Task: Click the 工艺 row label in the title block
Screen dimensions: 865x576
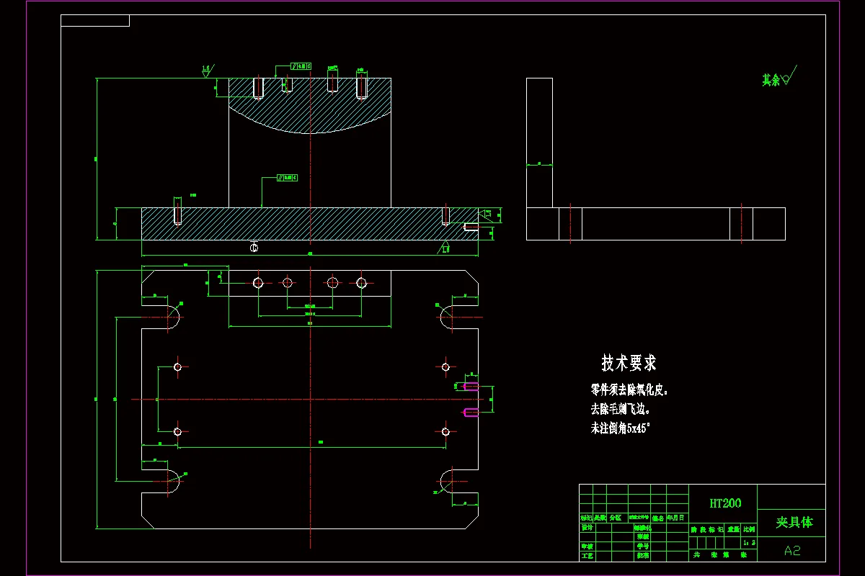Action: coord(587,555)
